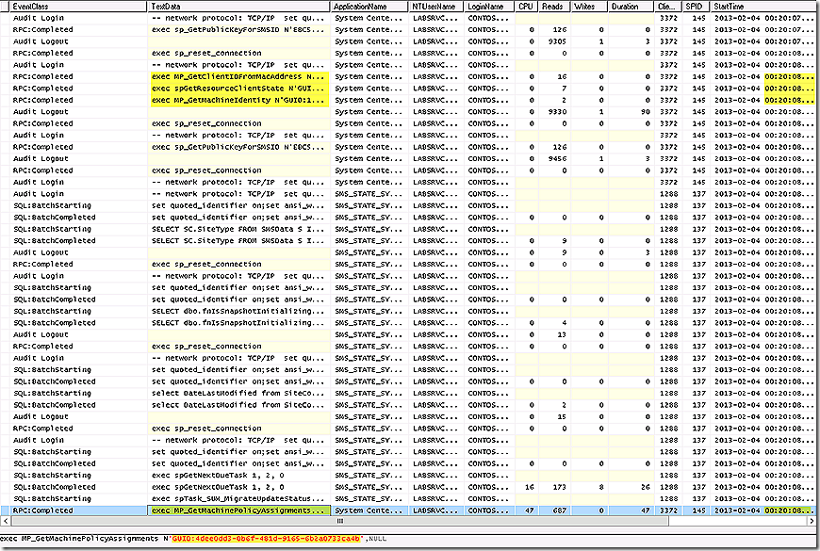This screenshot has height=551, width=820.
Task: Select the exec MP_GetMachineIdentity text cell
Action: (239, 100)
